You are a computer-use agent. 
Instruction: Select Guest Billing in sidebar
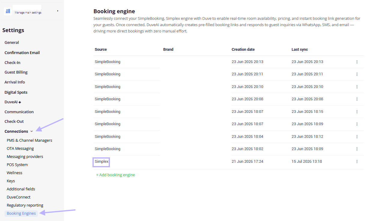16,72
